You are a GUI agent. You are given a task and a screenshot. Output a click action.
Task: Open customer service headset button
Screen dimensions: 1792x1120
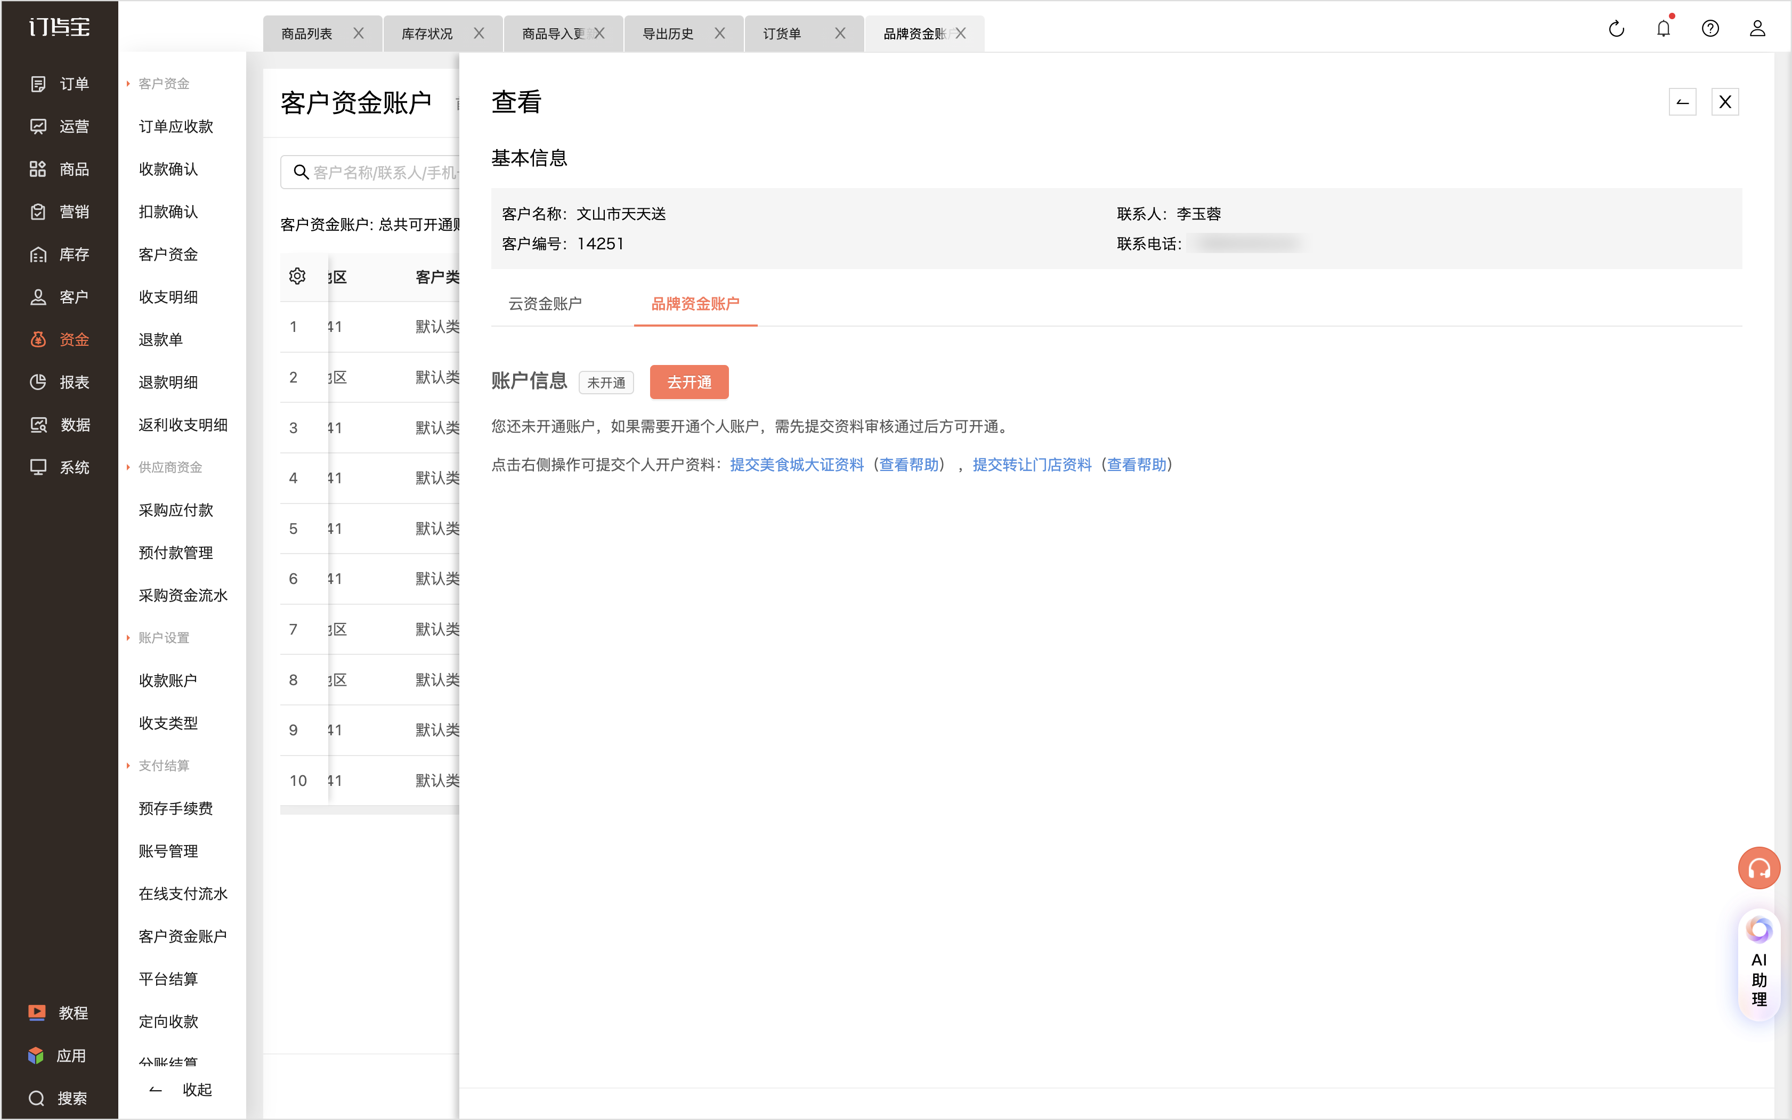(1758, 867)
